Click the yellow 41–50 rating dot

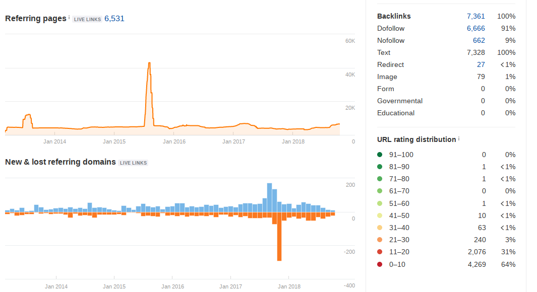(380, 215)
